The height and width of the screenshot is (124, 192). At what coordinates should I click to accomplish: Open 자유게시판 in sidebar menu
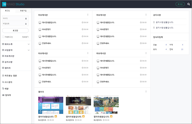point(9,56)
